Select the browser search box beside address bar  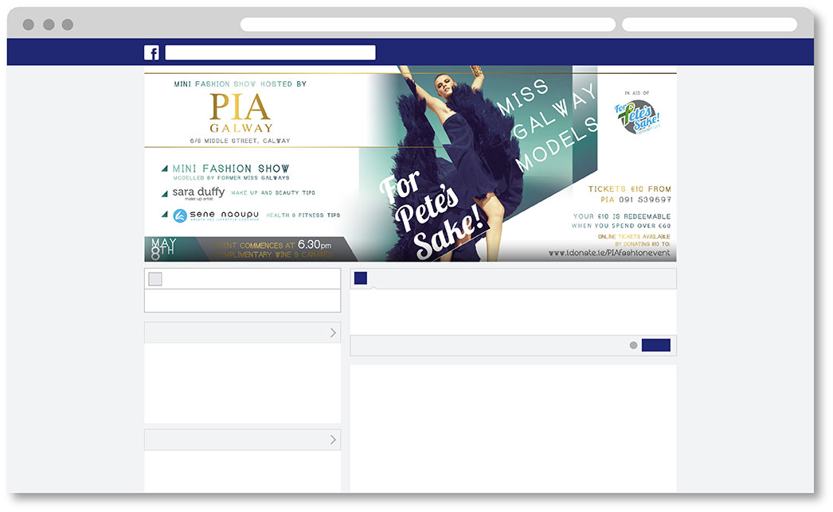pyautogui.click(x=710, y=25)
